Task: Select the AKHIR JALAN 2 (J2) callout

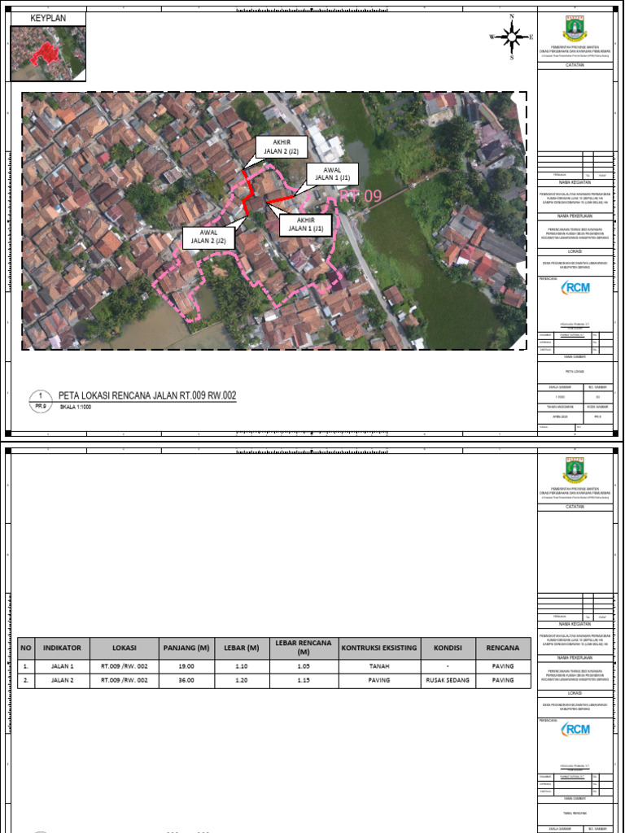Action: [281, 148]
